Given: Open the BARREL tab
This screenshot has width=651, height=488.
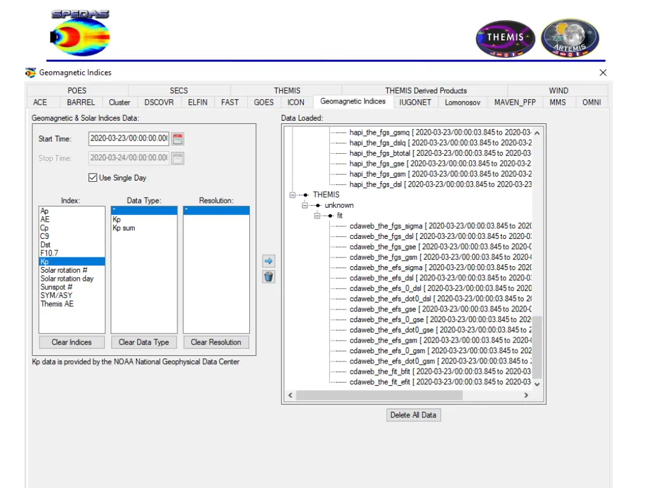Looking at the screenshot, I should pos(81,102).
